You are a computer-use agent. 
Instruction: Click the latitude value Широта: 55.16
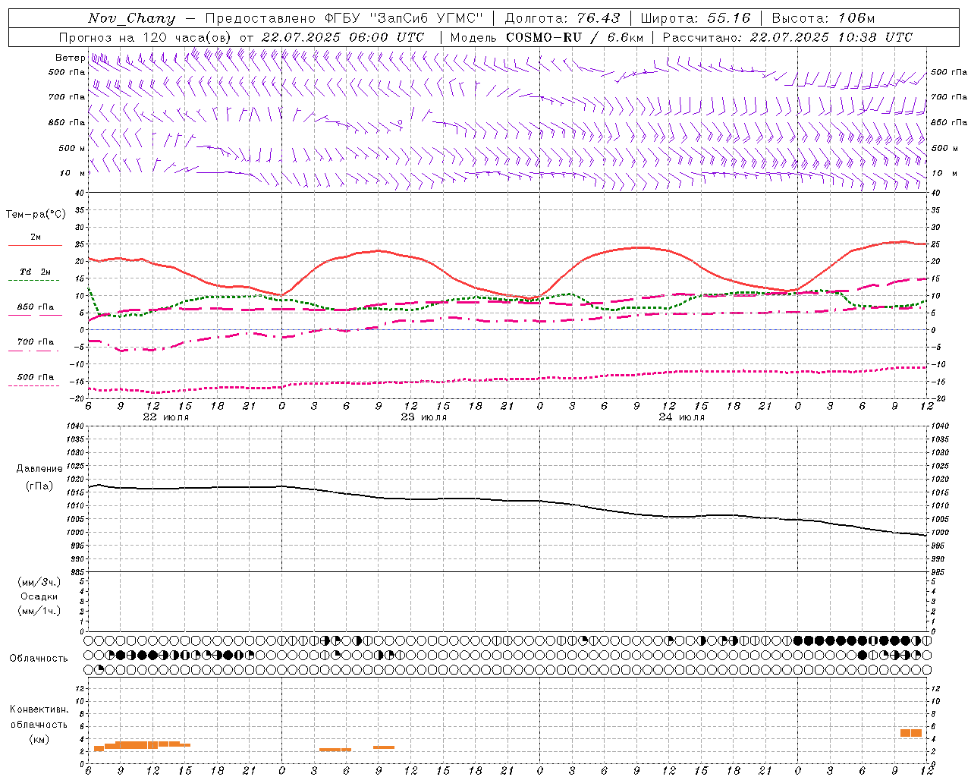click(696, 18)
